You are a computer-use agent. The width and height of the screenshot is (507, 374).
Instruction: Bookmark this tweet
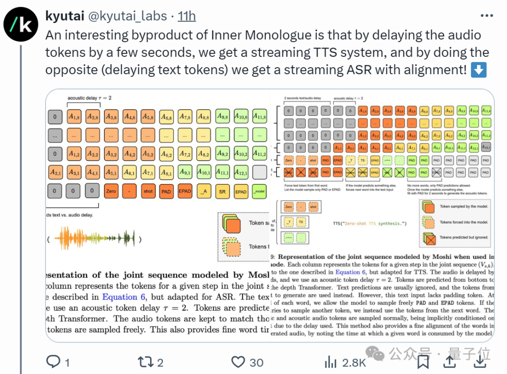(x=423, y=362)
